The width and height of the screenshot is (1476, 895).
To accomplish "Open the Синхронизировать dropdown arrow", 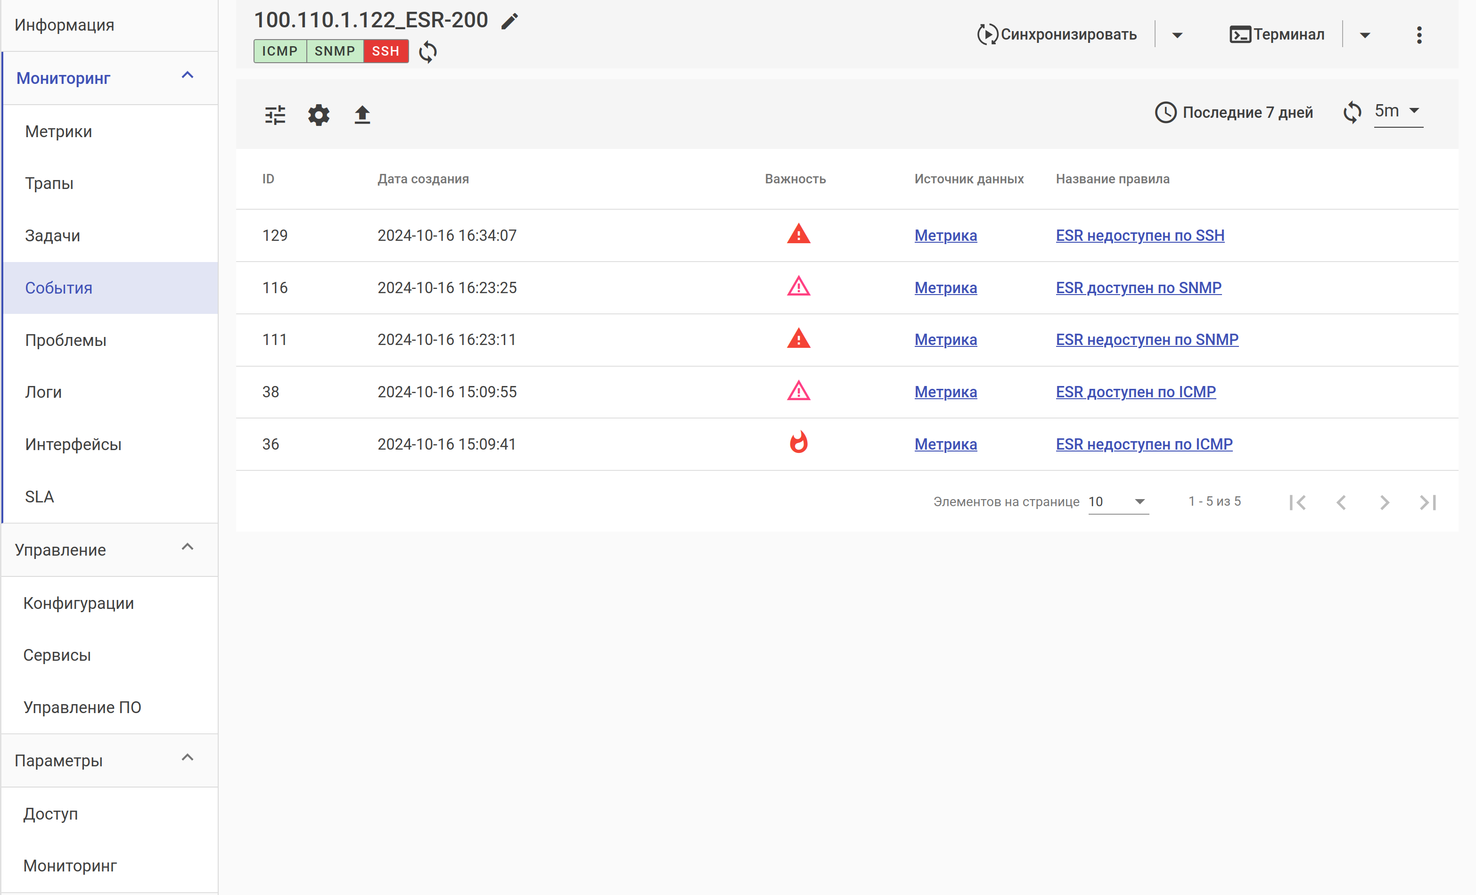I will 1176,35.
